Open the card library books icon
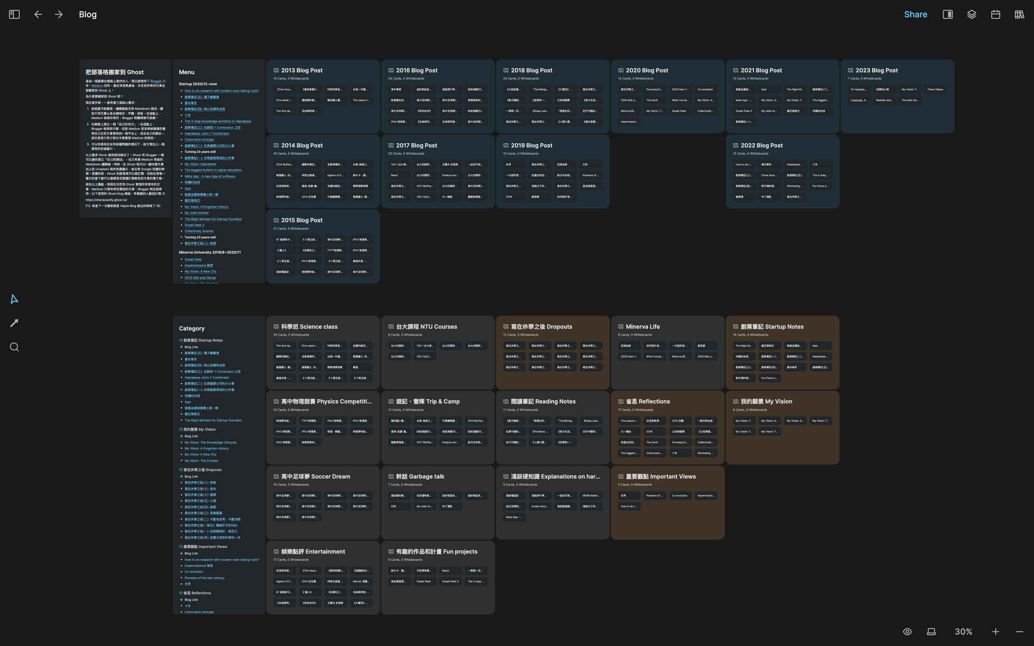Screen dimensions: 1034x646 [1019, 14]
